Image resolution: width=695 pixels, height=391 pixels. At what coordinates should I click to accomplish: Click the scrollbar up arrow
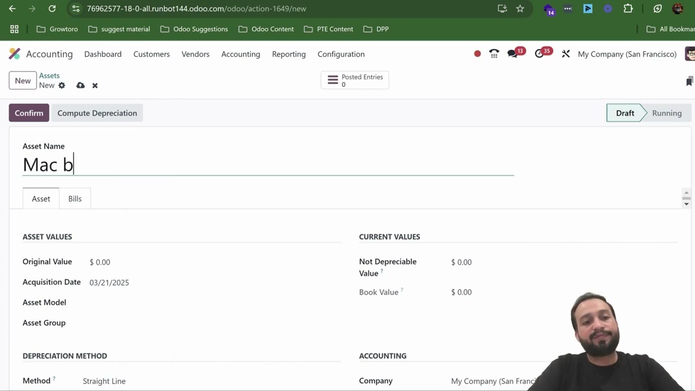tap(686, 193)
